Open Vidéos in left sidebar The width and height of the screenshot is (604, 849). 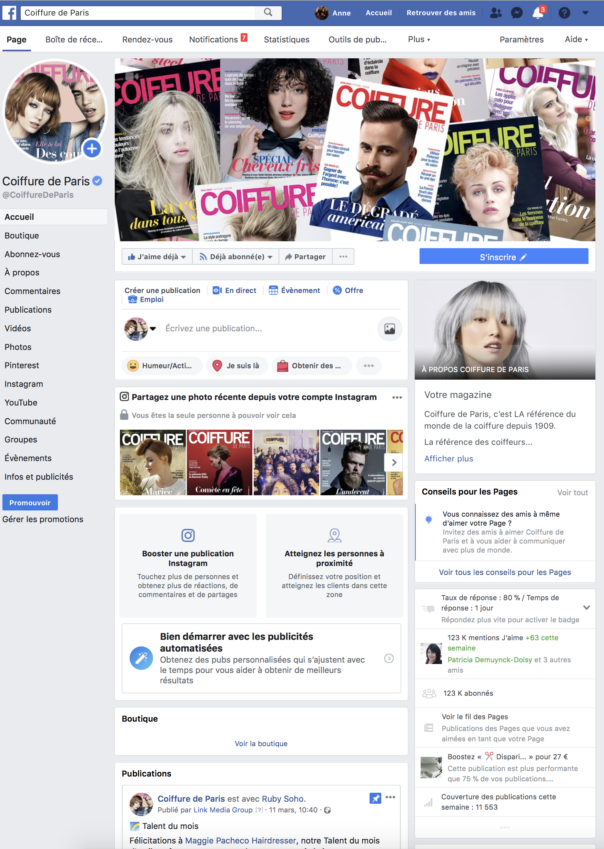pos(18,329)
